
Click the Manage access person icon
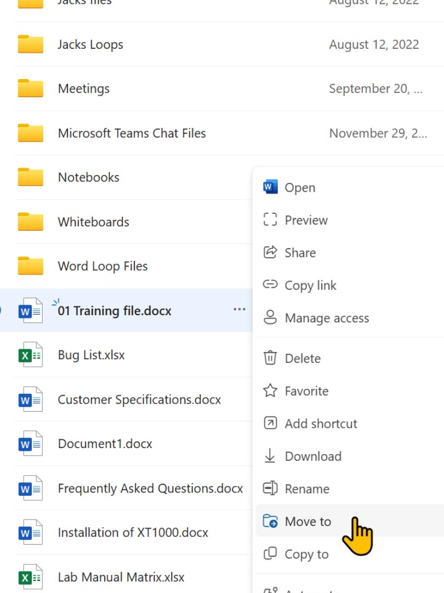(x=269, y=317)
